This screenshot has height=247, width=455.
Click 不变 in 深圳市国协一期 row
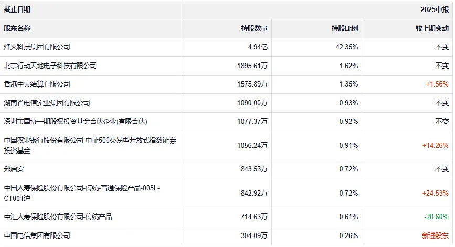pos(442,121)
